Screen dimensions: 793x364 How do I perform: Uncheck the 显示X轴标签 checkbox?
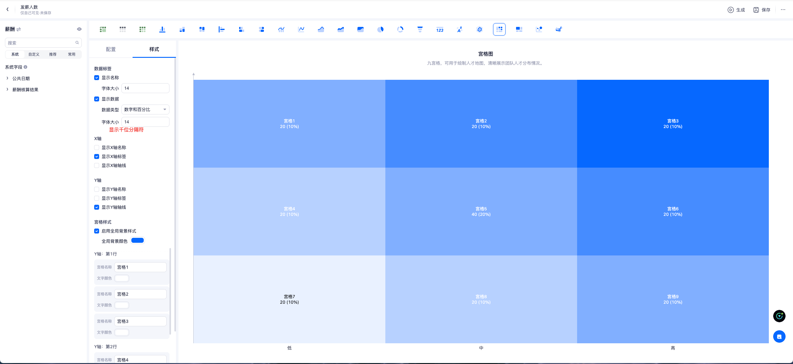click(97, 156)
